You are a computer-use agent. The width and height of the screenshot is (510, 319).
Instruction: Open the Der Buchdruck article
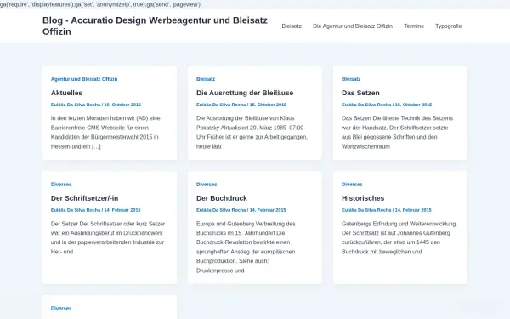click(x=222, y=198)
